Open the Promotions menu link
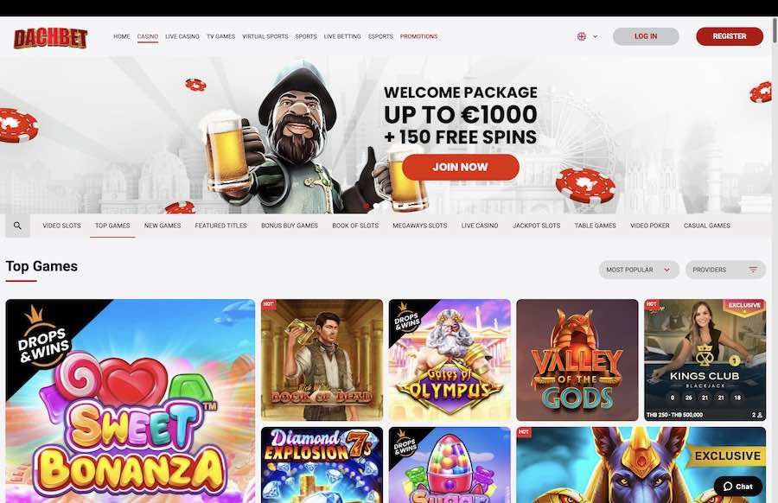 418,36
